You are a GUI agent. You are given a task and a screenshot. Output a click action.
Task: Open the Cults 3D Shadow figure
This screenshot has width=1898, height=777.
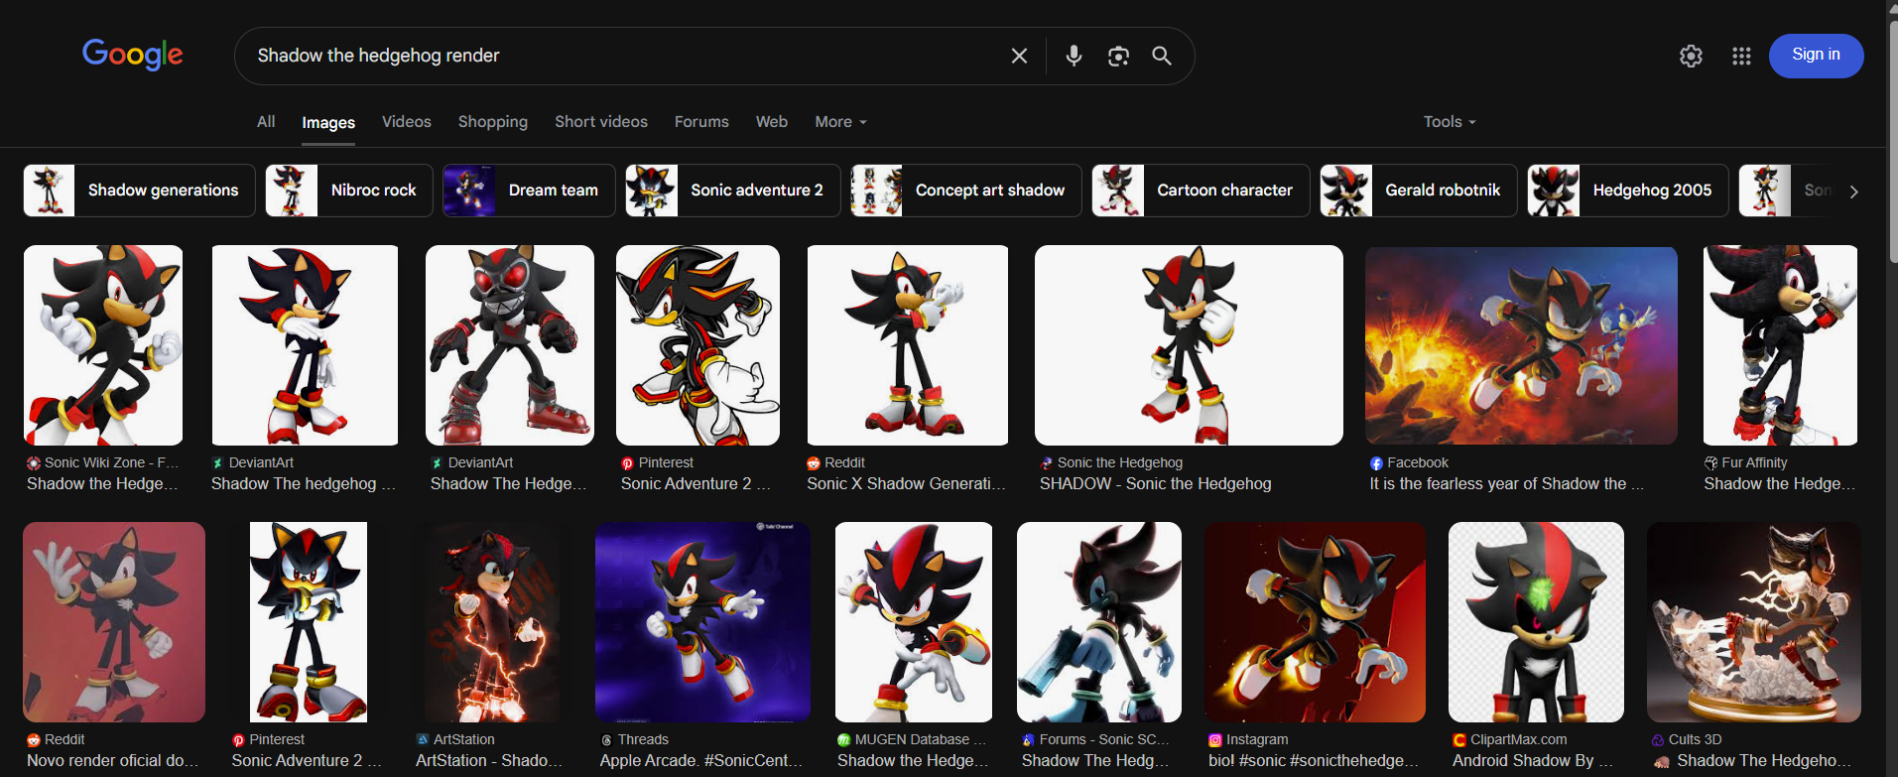[x=1754, y=622]
